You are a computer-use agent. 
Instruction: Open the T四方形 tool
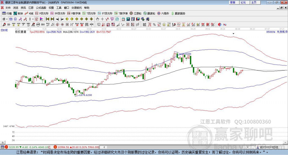(x=89, y=14)
